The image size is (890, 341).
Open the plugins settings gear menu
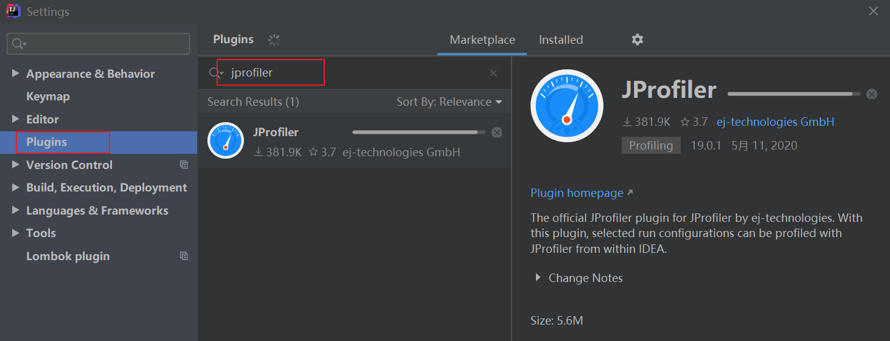tap(637, 40)
